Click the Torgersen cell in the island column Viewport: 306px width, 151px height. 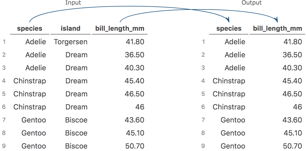(x=71, y=42)
